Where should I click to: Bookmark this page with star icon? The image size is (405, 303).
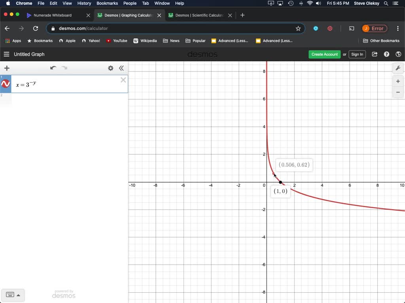tap(298, 28)
